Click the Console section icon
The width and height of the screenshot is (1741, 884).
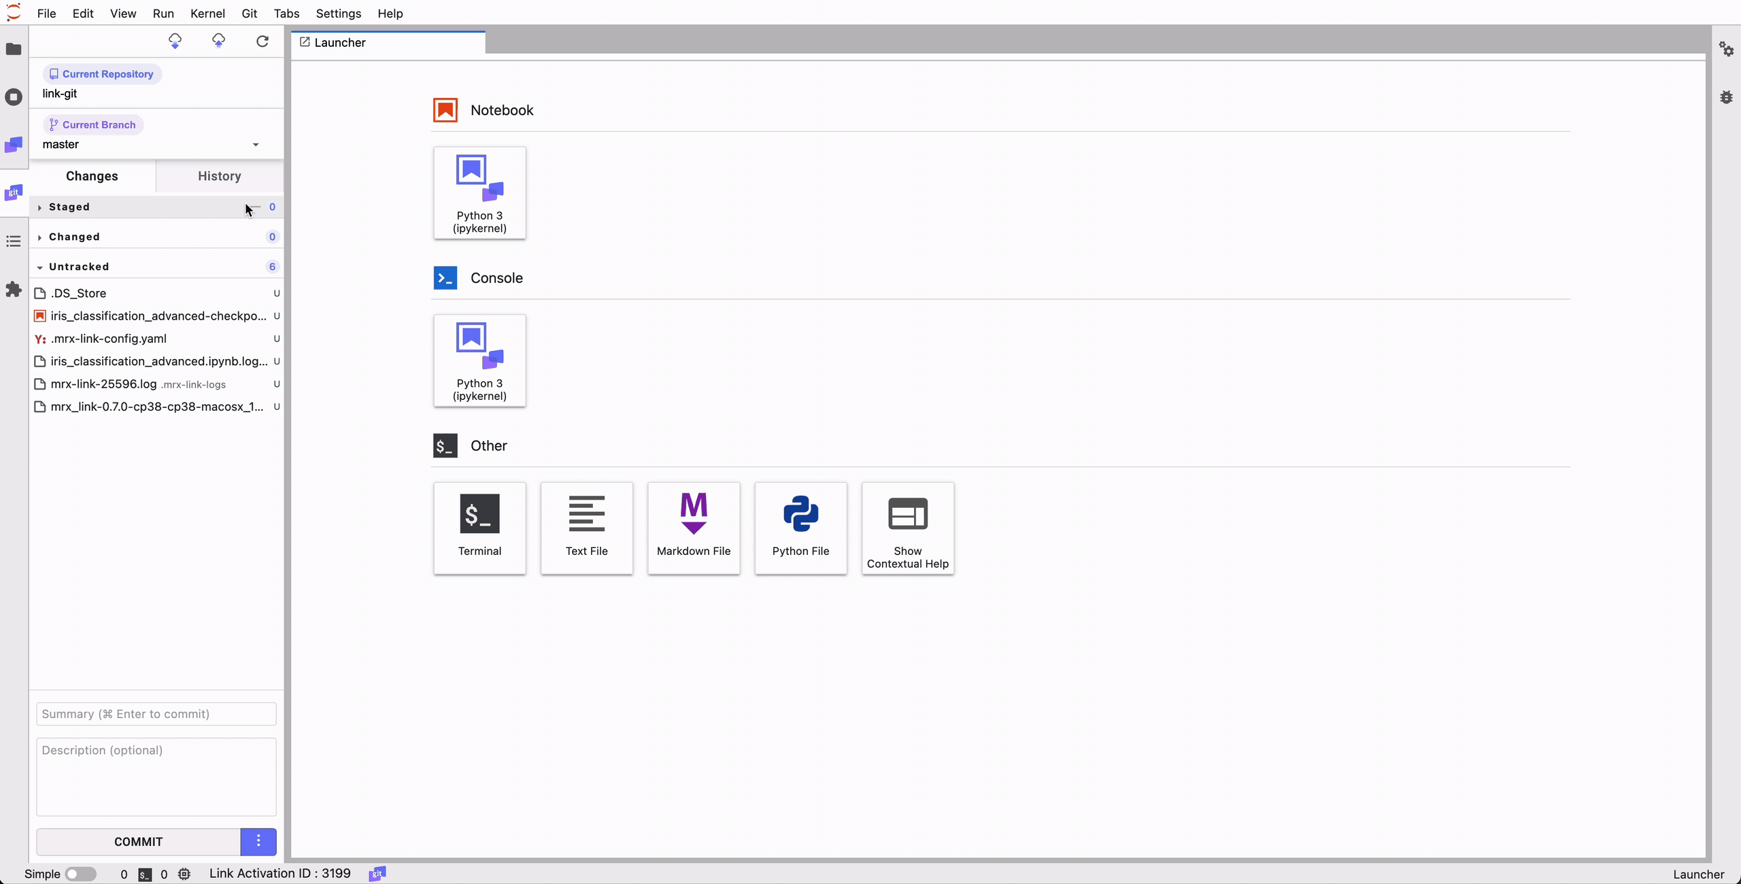pos(445,278)
